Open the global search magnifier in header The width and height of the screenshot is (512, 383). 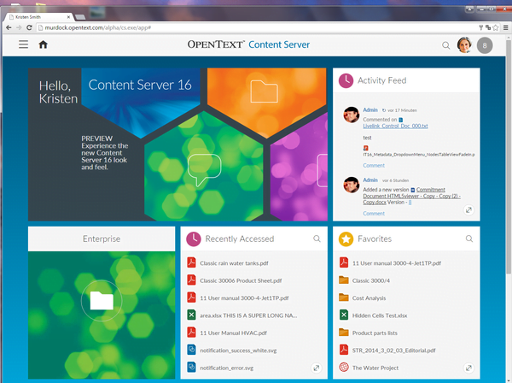[445, 45]
